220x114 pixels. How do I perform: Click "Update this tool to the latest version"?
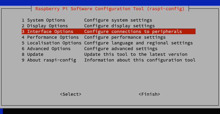[136, 54]
